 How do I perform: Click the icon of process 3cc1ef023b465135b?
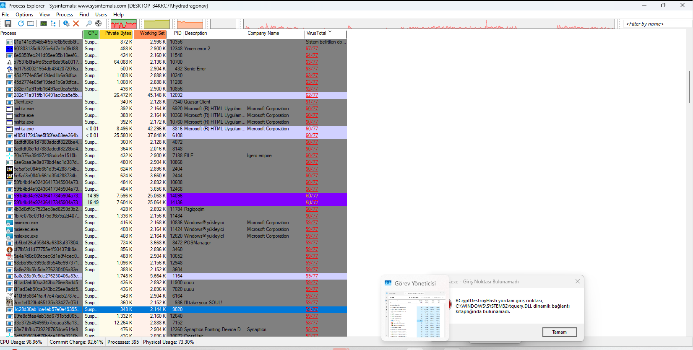[10, 303]
